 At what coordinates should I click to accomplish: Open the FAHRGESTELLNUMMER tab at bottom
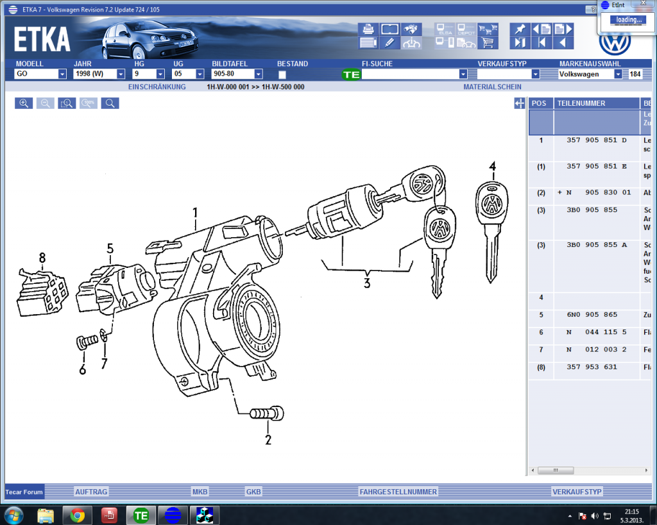[398, 492]
